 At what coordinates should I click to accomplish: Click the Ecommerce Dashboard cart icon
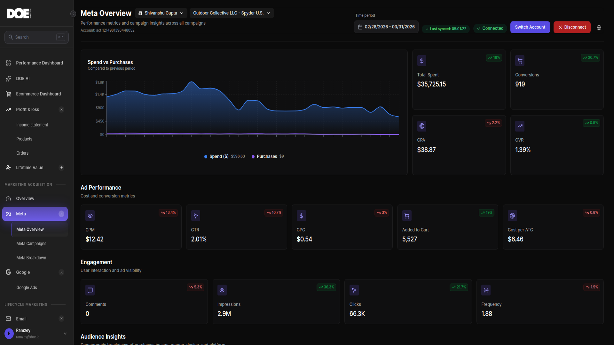tap(8, 94)
